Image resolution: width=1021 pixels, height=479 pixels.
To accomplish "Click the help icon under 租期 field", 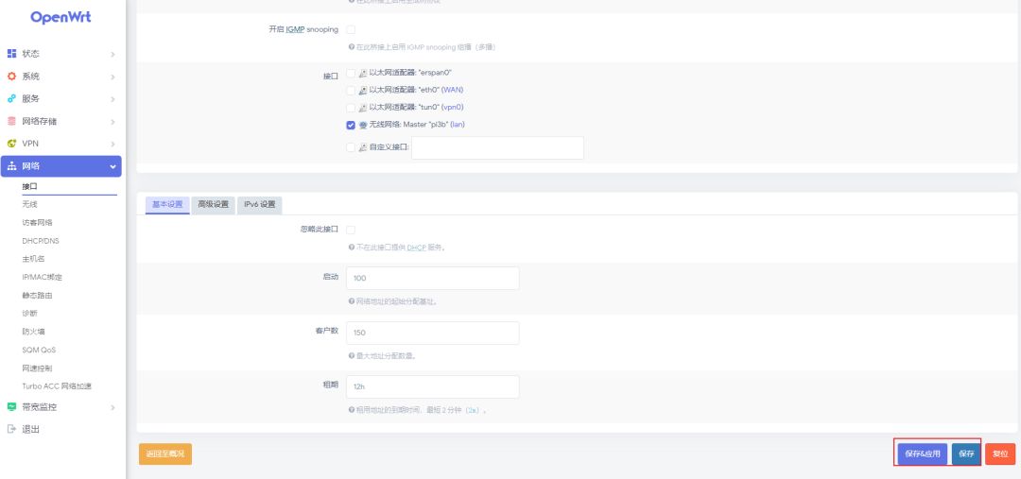I will (352, 410).
